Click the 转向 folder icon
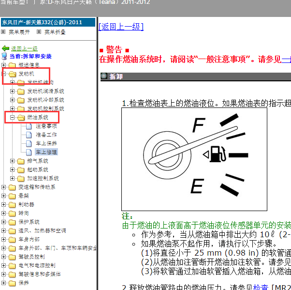The image size is (291, 290). 12,213
